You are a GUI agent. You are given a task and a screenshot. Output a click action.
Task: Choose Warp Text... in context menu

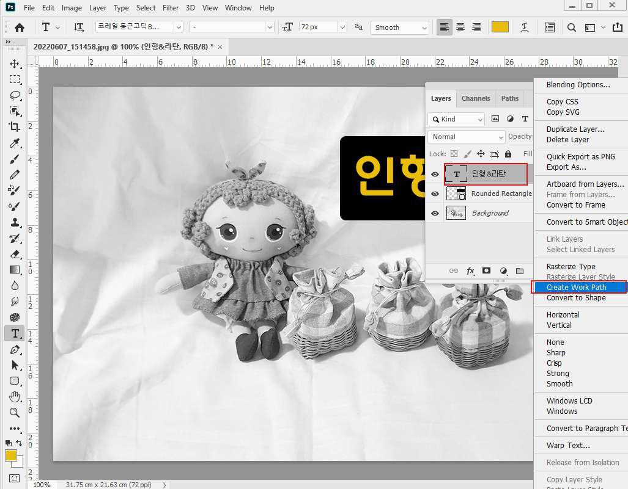[x=568, y=446]
